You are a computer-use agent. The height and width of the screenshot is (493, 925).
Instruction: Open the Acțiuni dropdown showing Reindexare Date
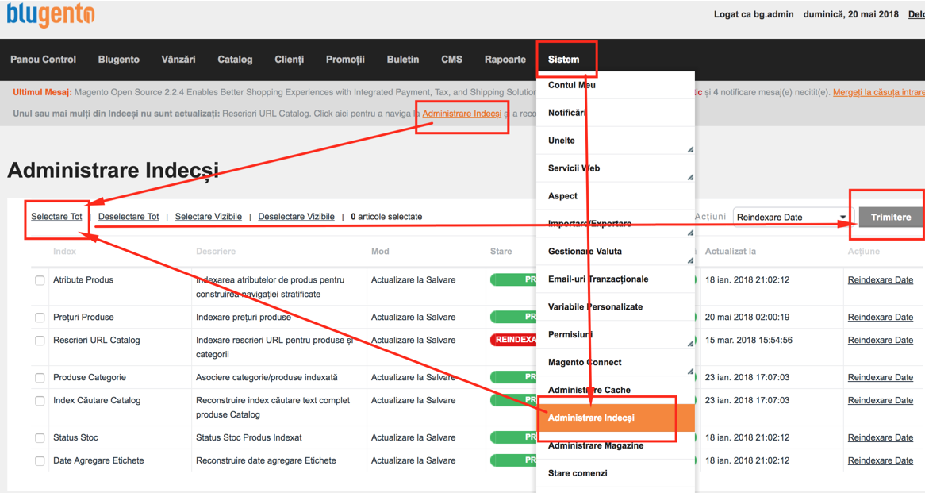tap(792, 218)
